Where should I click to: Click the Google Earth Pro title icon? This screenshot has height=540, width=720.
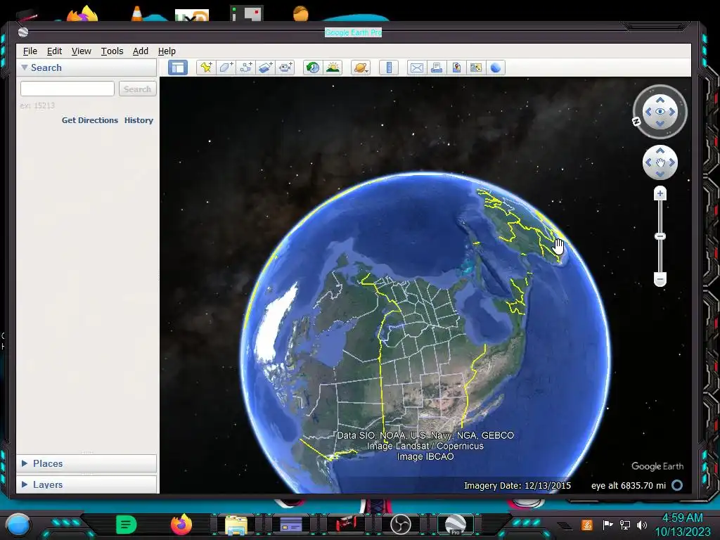coord(23,32)
